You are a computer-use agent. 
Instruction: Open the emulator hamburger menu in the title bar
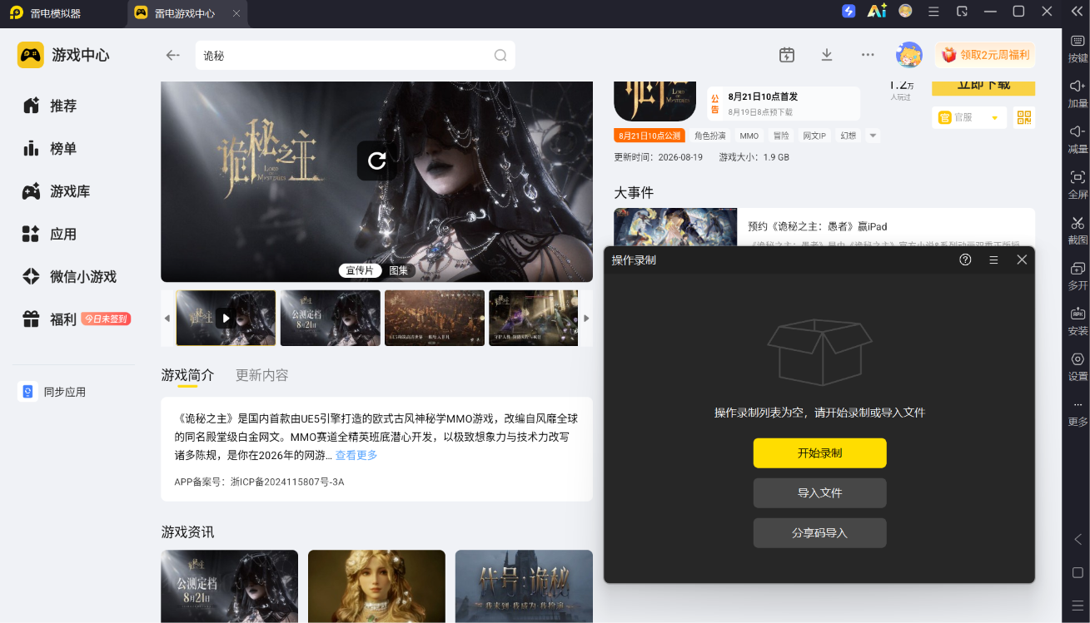click(x=933, y=11)
